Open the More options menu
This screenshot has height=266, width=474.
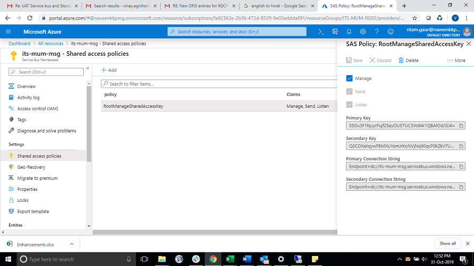click(x=456, y=60)
